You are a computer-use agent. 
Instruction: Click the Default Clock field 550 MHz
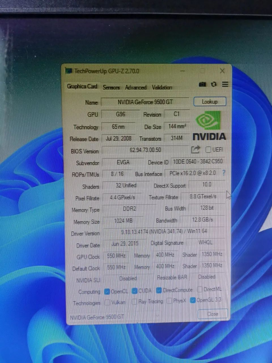pyautogui.click(x=116, y=267)
